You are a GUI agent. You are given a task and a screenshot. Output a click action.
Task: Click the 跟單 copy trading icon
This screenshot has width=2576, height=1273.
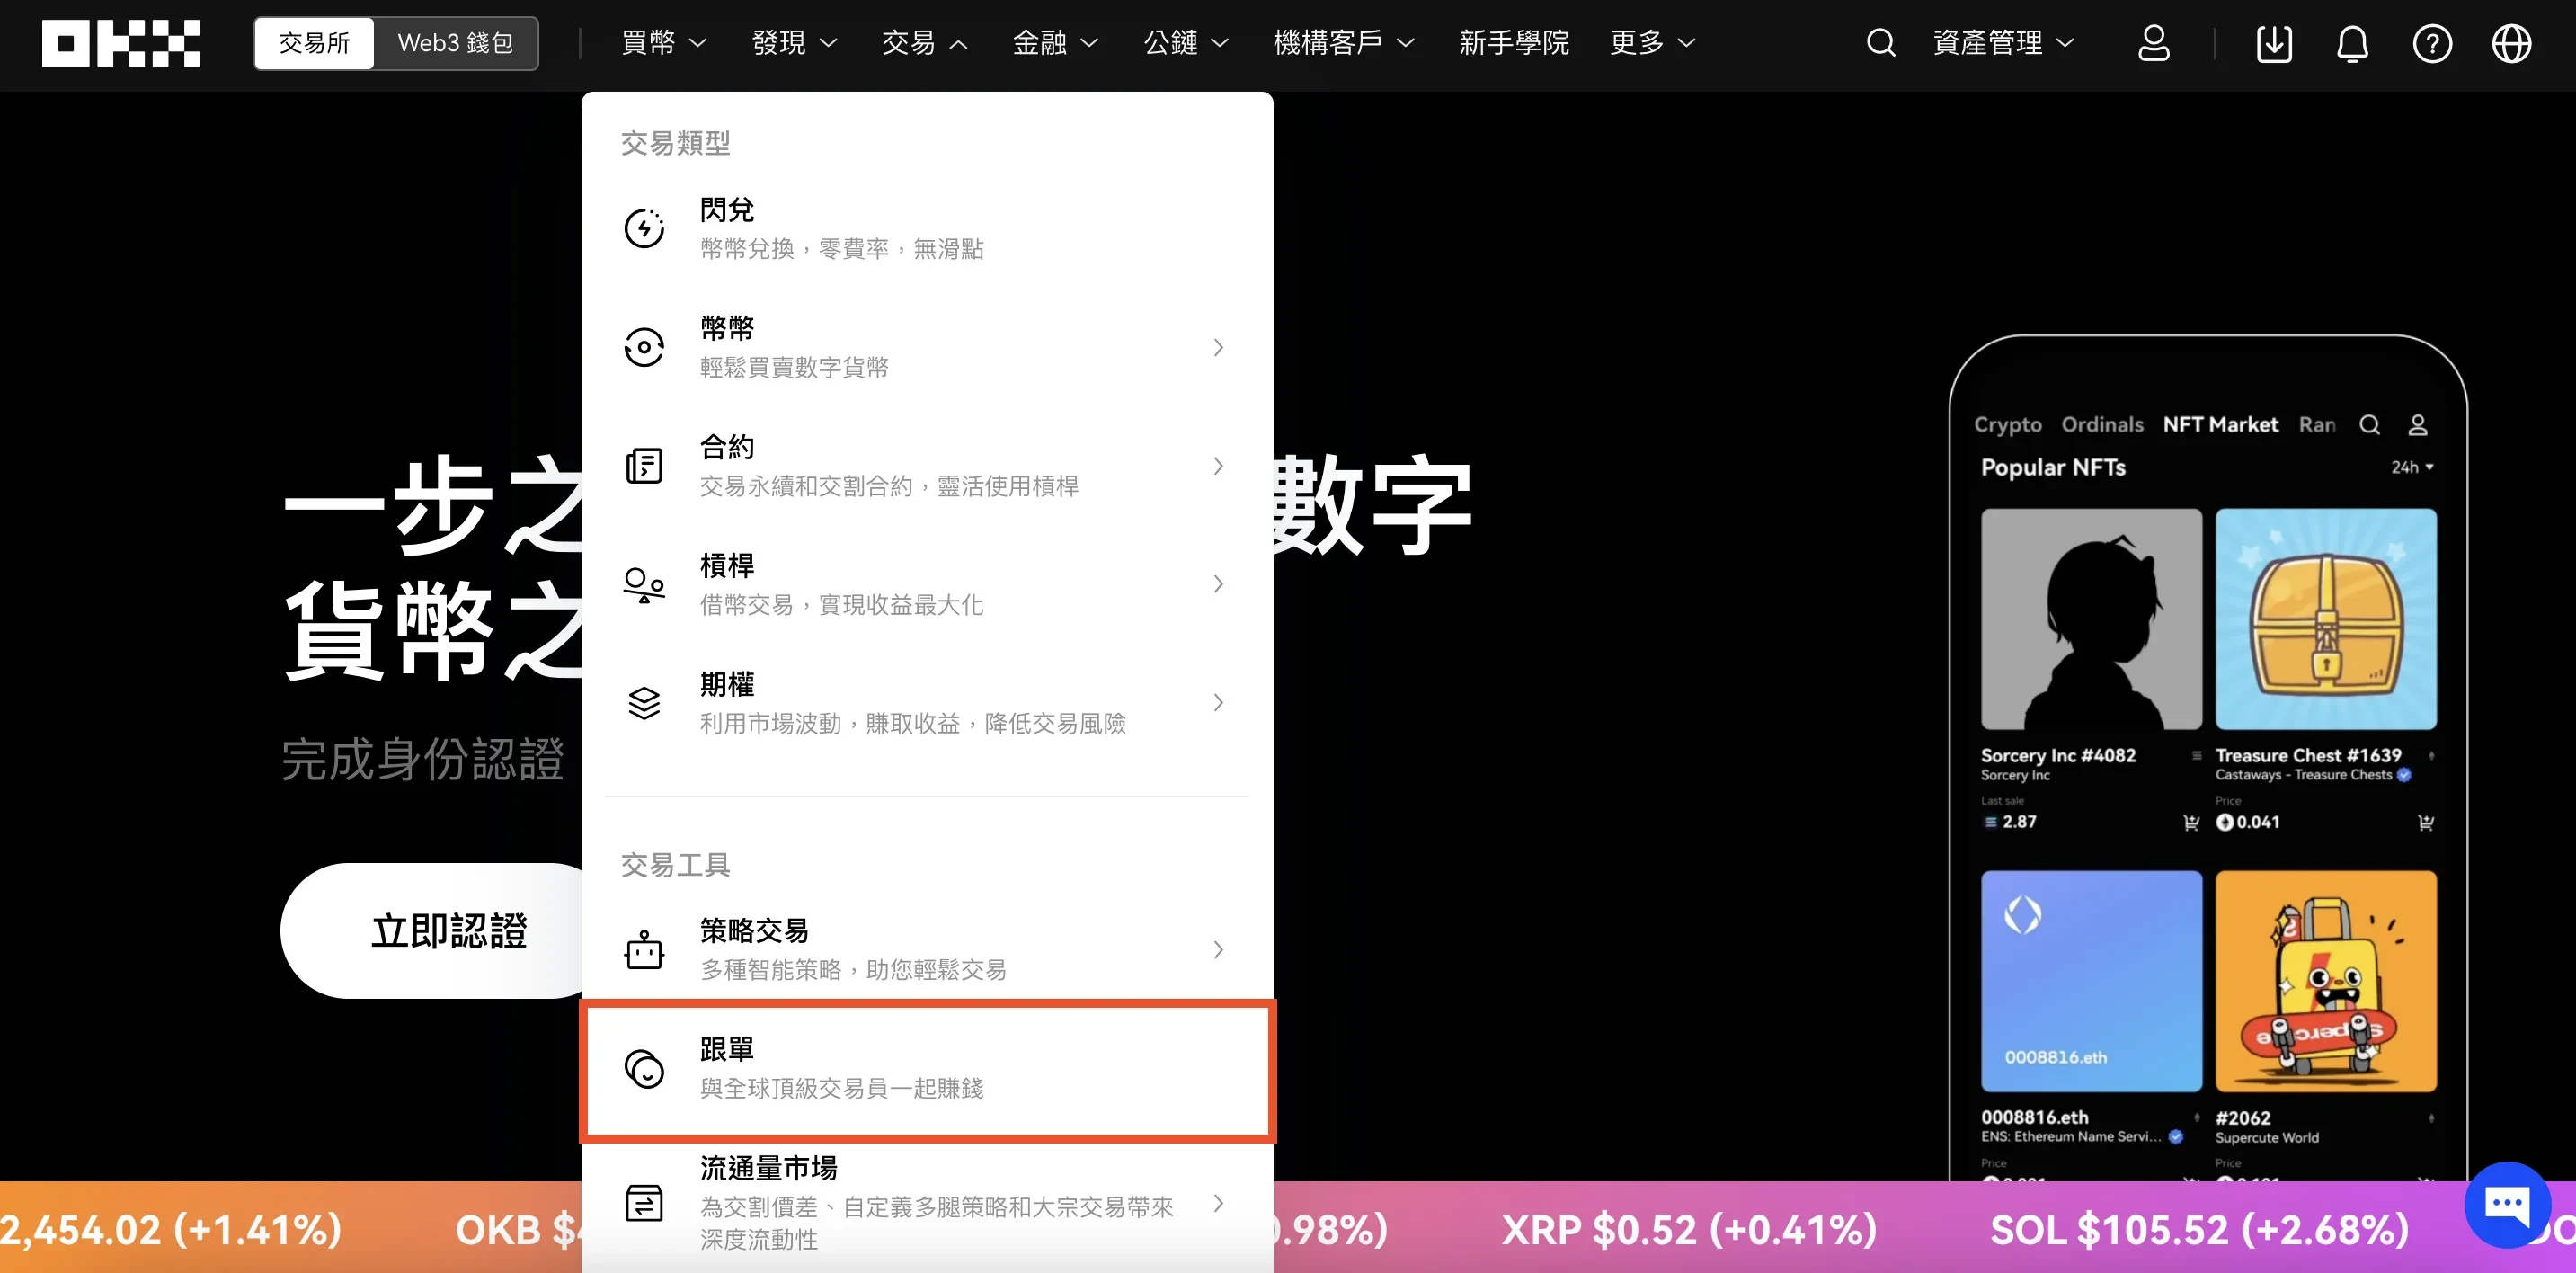(644, 1068)
